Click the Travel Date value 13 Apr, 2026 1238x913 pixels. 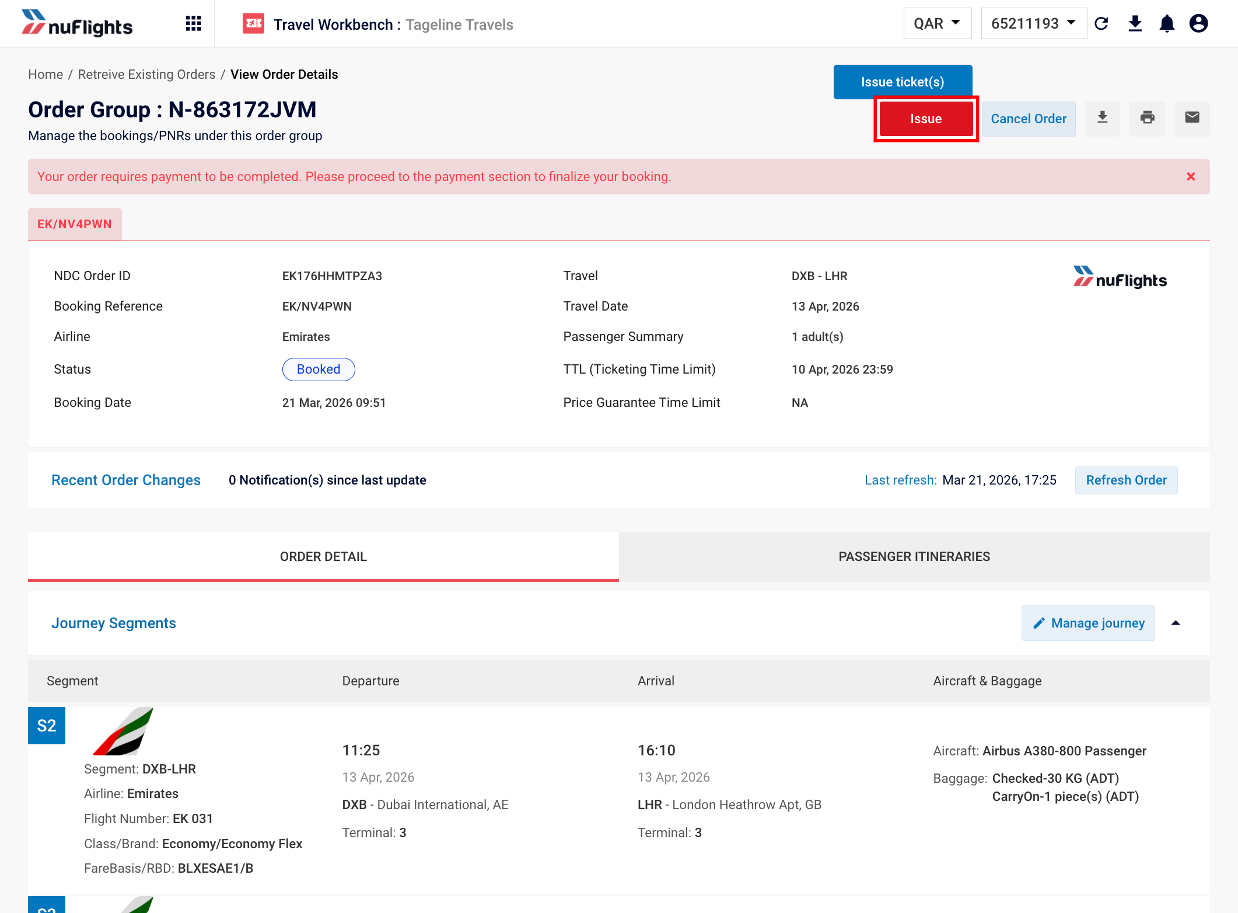click(825, 306)
